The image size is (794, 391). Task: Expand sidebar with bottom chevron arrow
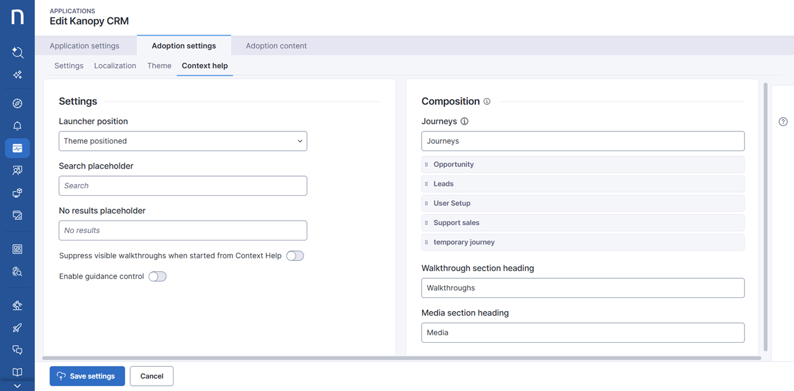[17, 385]
